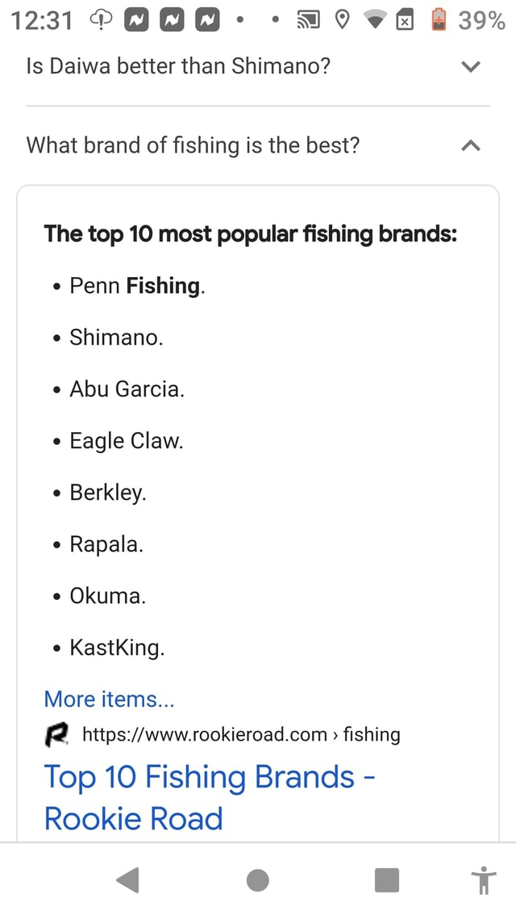Open the 'More items...' link
This screenshot has width=516, height=919.
coord(109,699)
